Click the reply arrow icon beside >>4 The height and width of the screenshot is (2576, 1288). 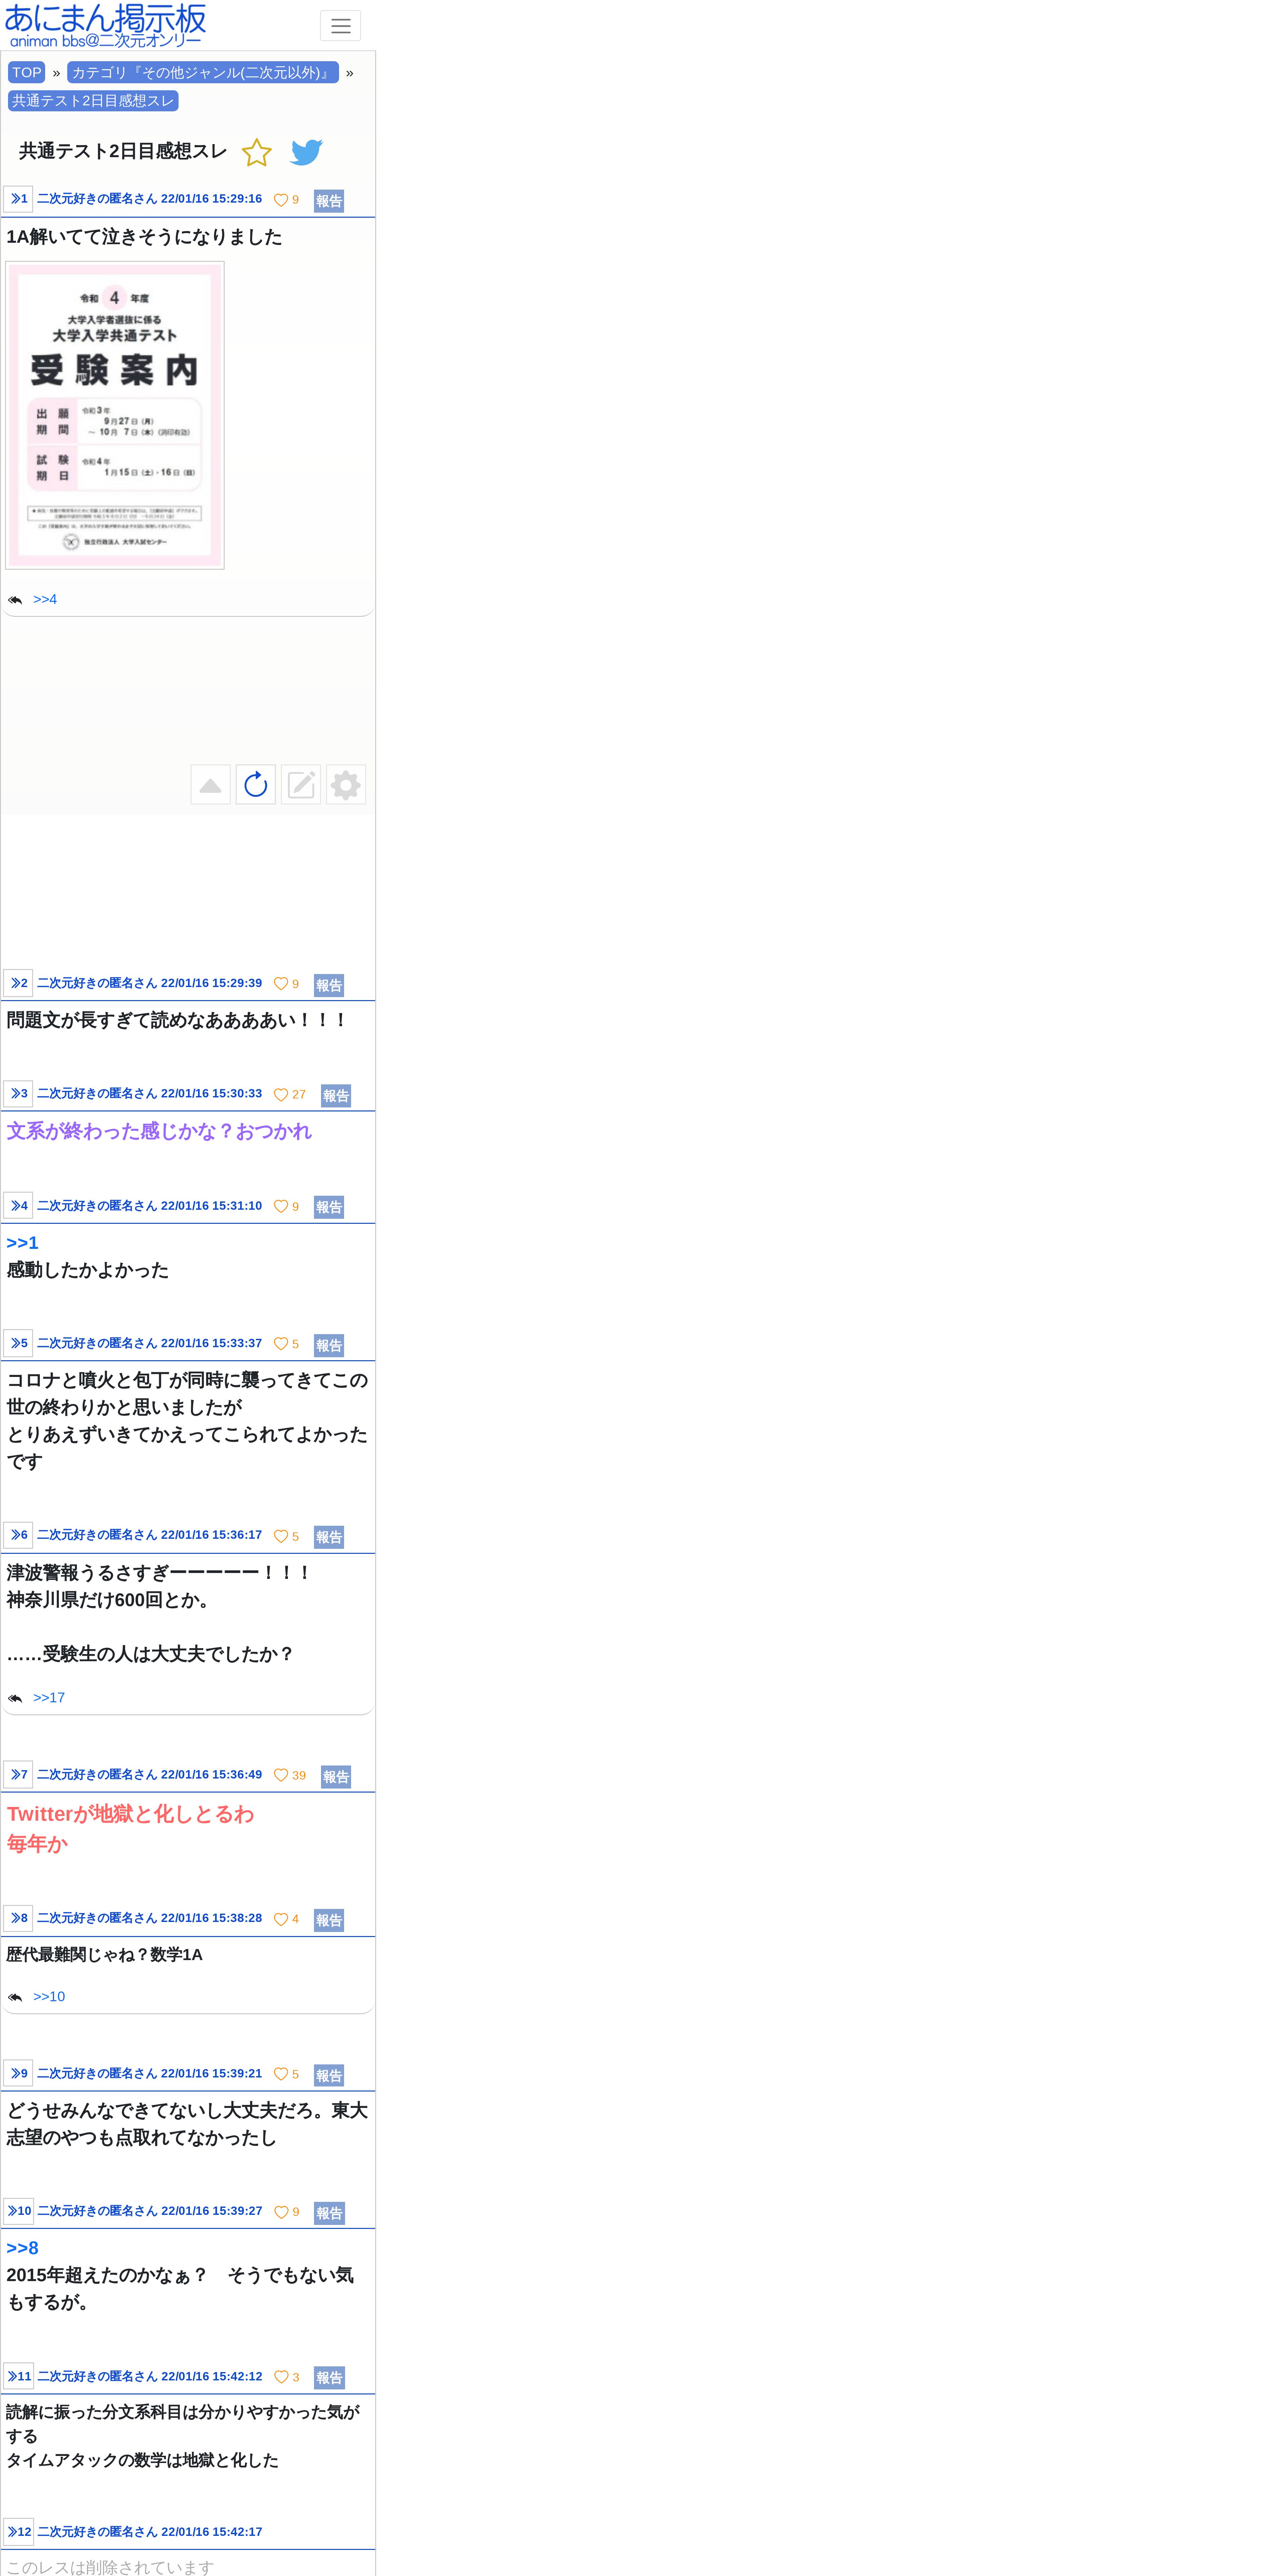15,600
